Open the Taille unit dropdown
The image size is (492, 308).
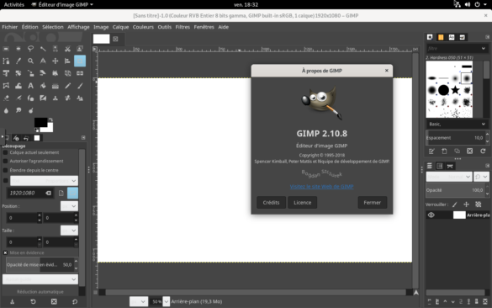pyautogui.click(x=69, y=231)
